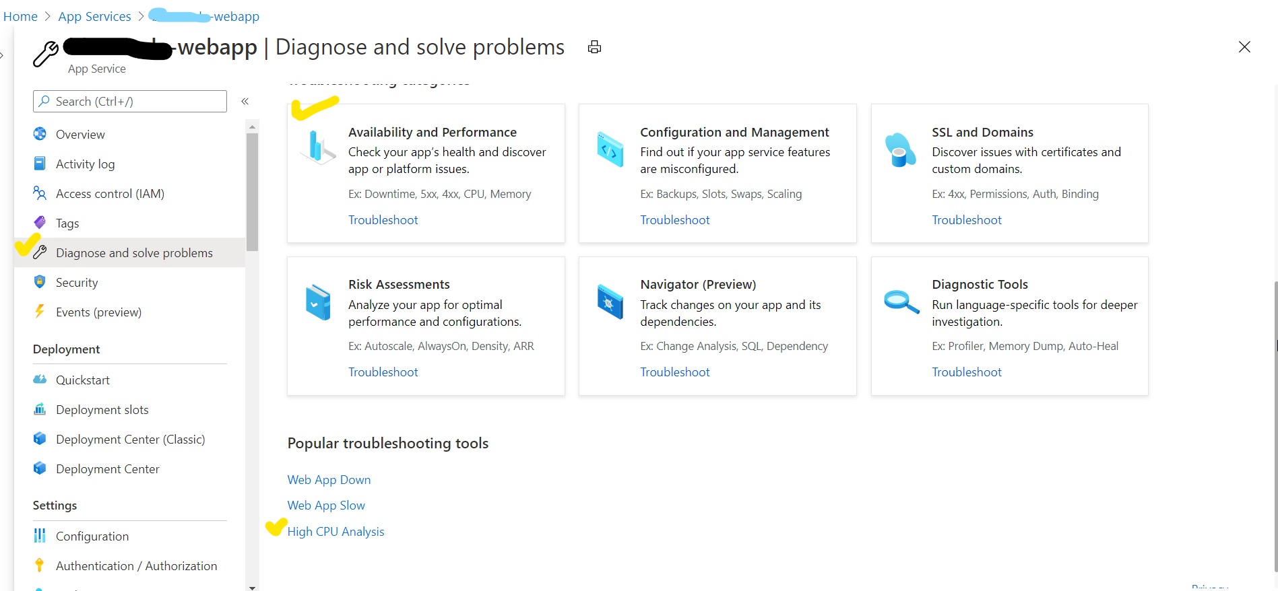Screen dimensions: 1278x591
Task: Focus the Search (Ctrl+/) field
Action: pyautogui.click(x=130, y=101)
